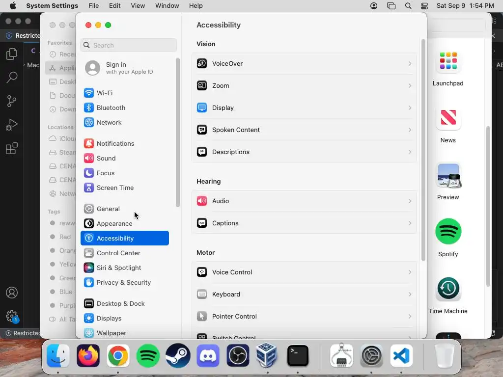Open VS Code Extensions view
Screen dimensions: 503x377
(12, 148)
